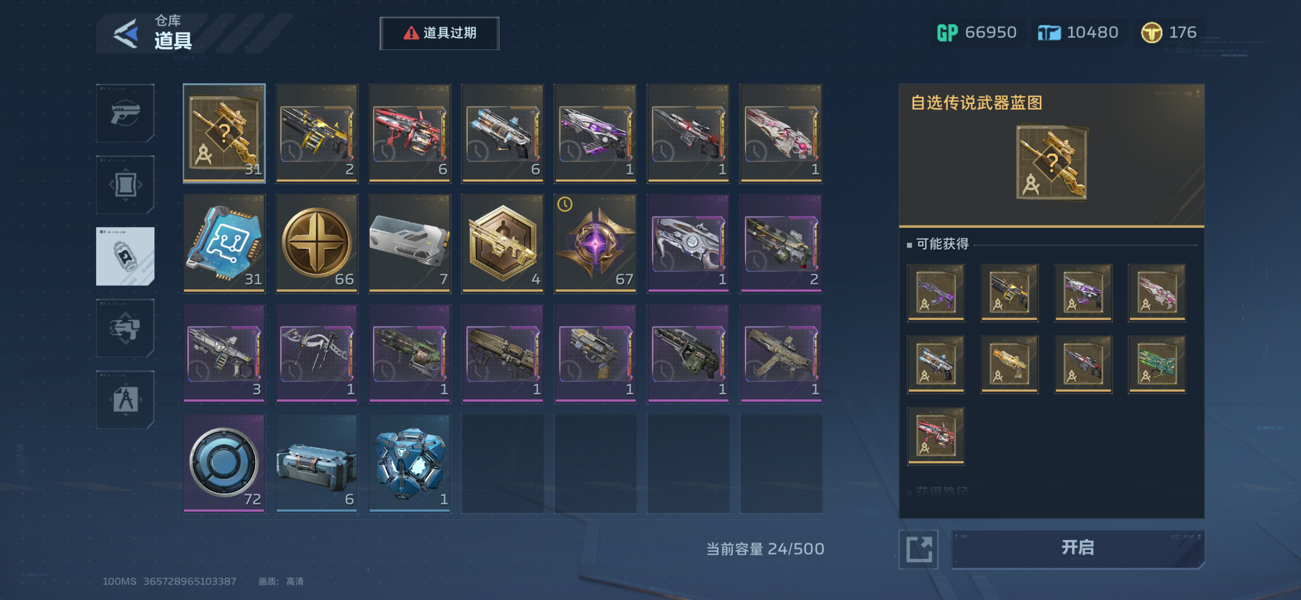This screenshot has height=600, width=1301.
Task: Click the 开启 open button
Action: click(x=1078, y=549)
